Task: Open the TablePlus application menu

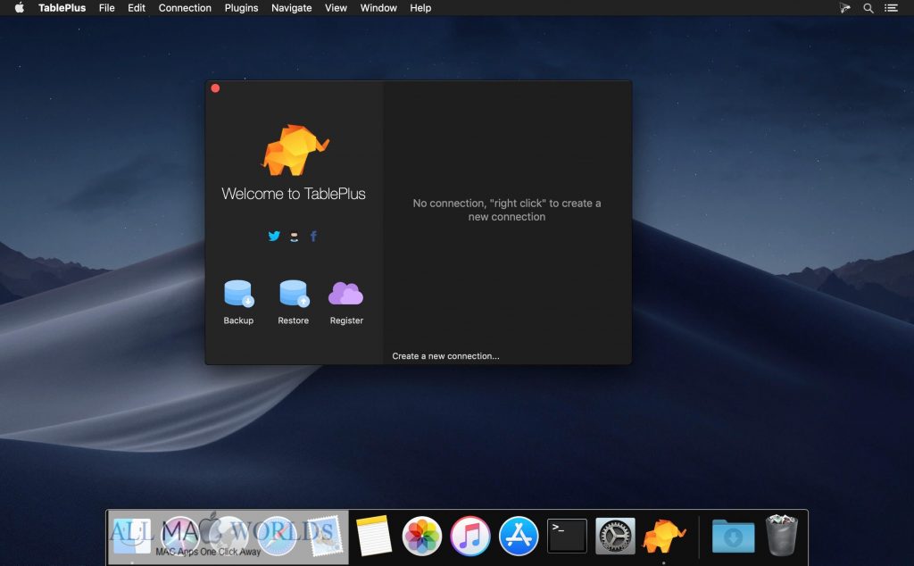Action: click(62, 7)
